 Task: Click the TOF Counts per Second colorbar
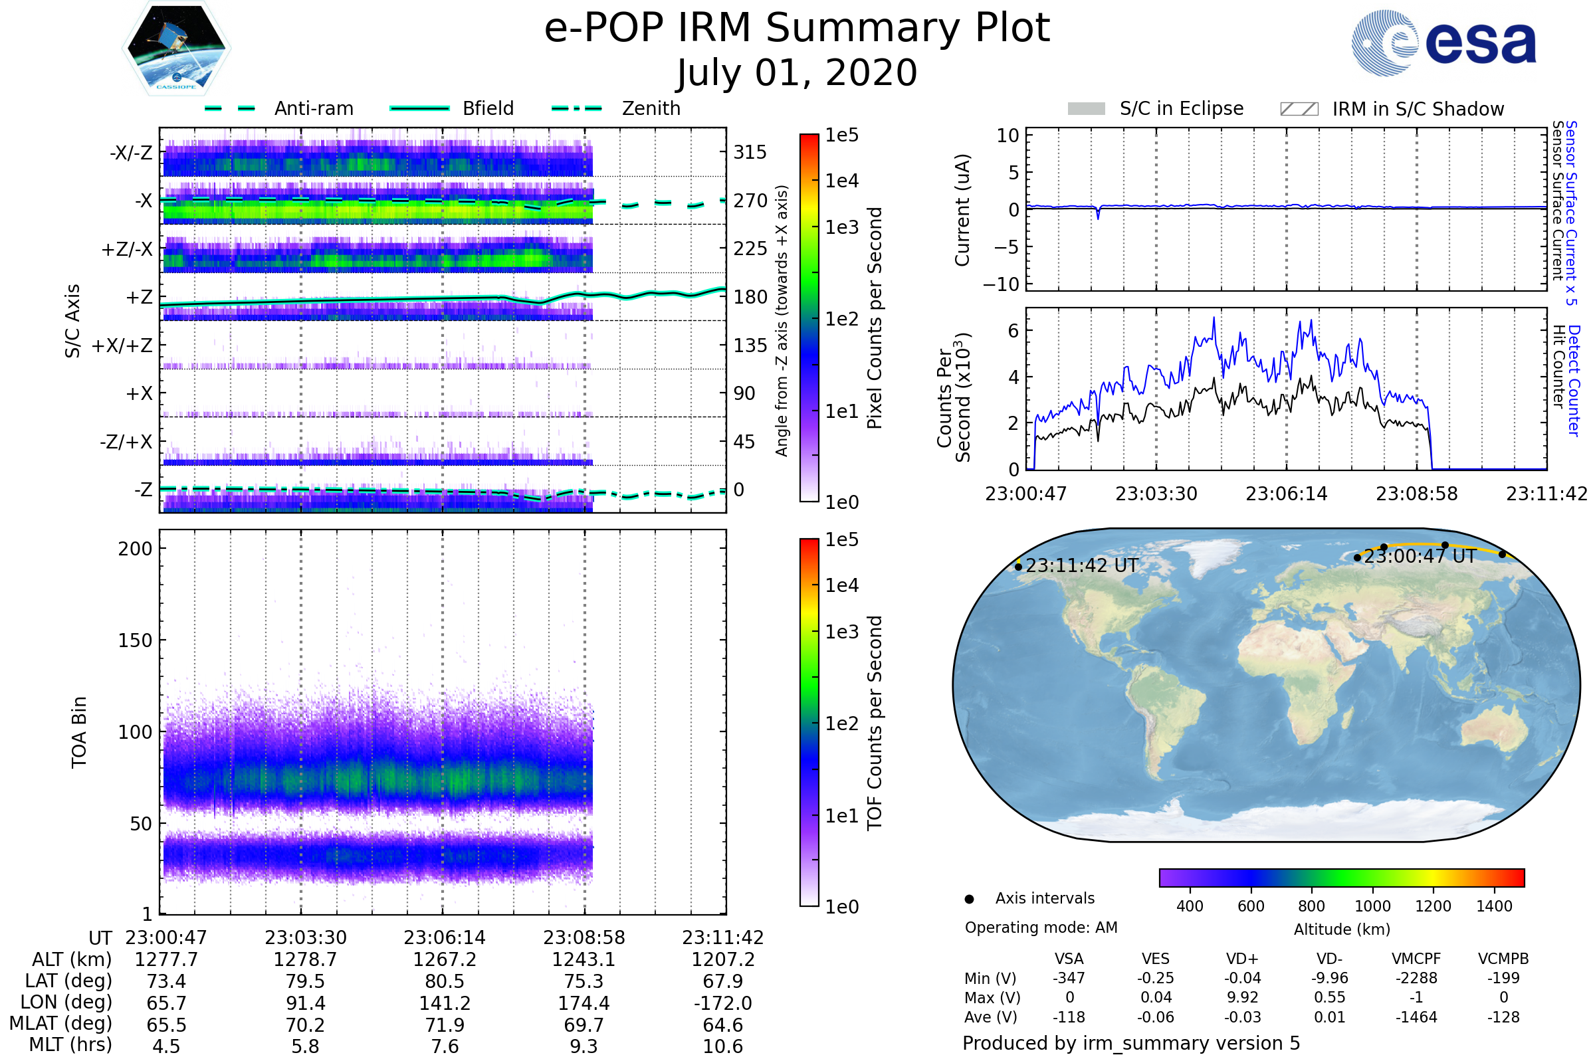(809, 723)
